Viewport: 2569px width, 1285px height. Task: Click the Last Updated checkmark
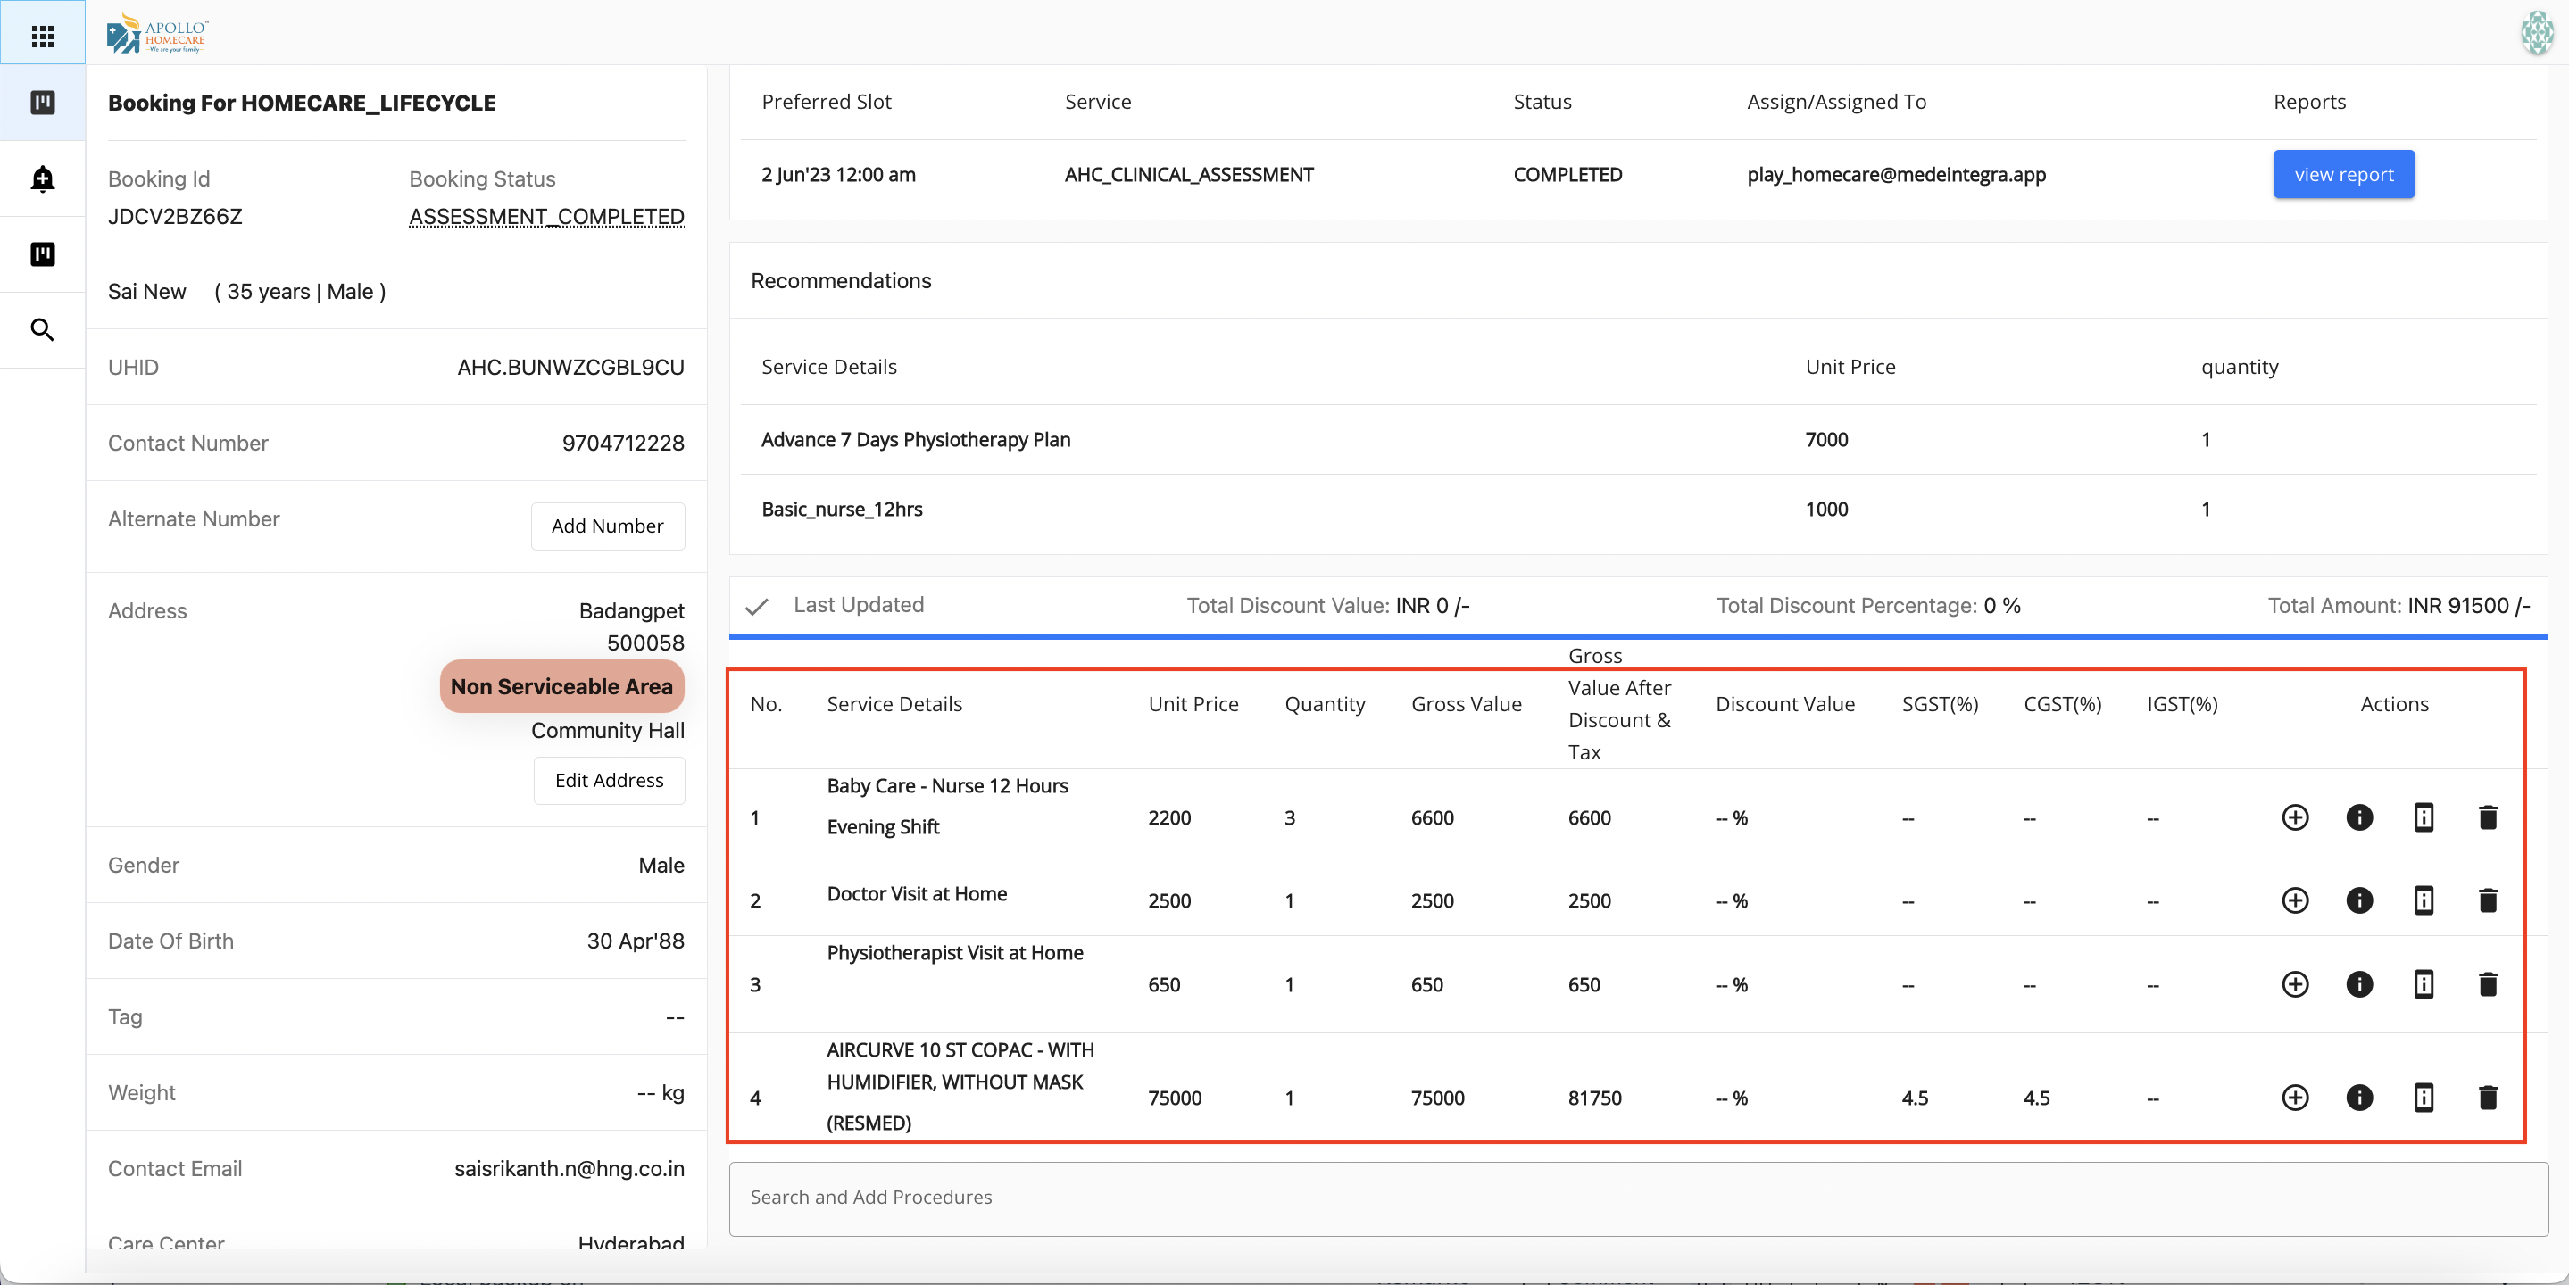757,606
